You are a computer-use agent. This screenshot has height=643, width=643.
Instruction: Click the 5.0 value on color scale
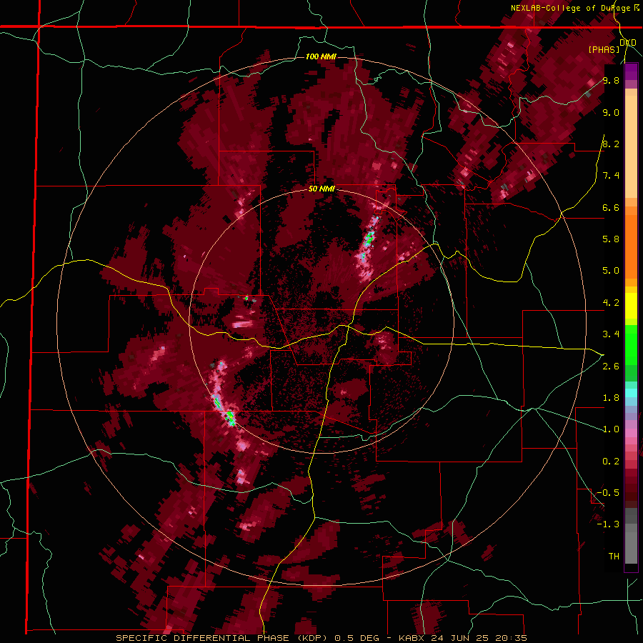611,271
